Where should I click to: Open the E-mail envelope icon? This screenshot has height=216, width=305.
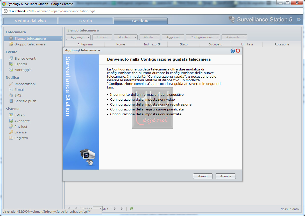click(11, 90)
